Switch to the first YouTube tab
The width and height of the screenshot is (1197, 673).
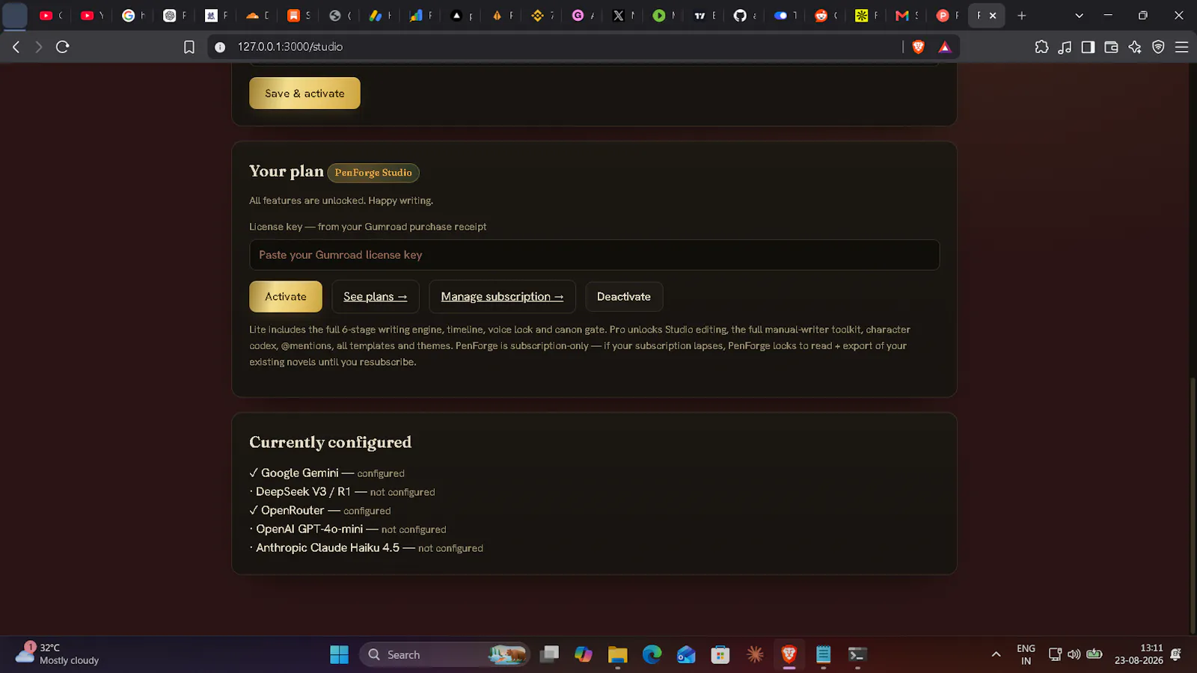(52, 15)
